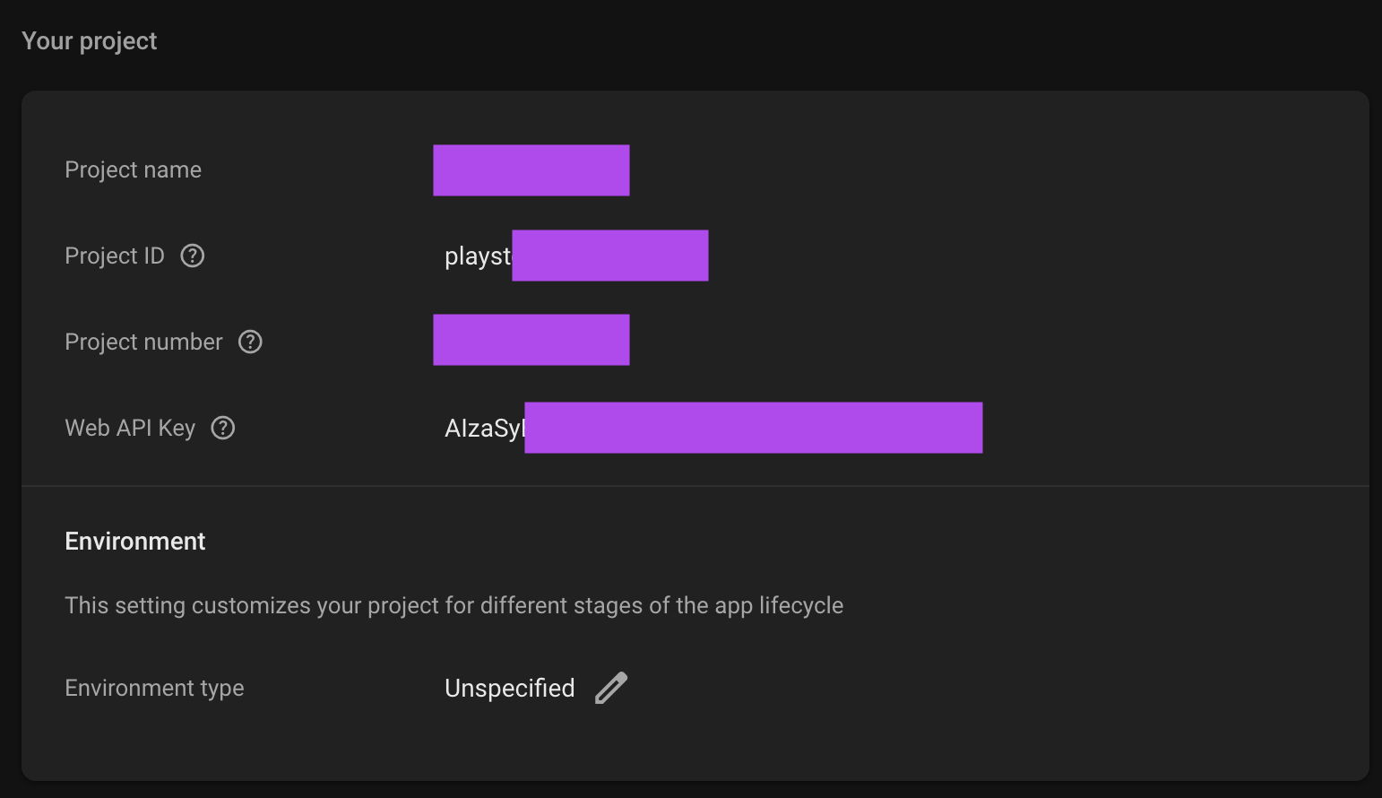1382x798 pixels.
Task: Click the Project ID help icon
Action: tap(193, 256)
